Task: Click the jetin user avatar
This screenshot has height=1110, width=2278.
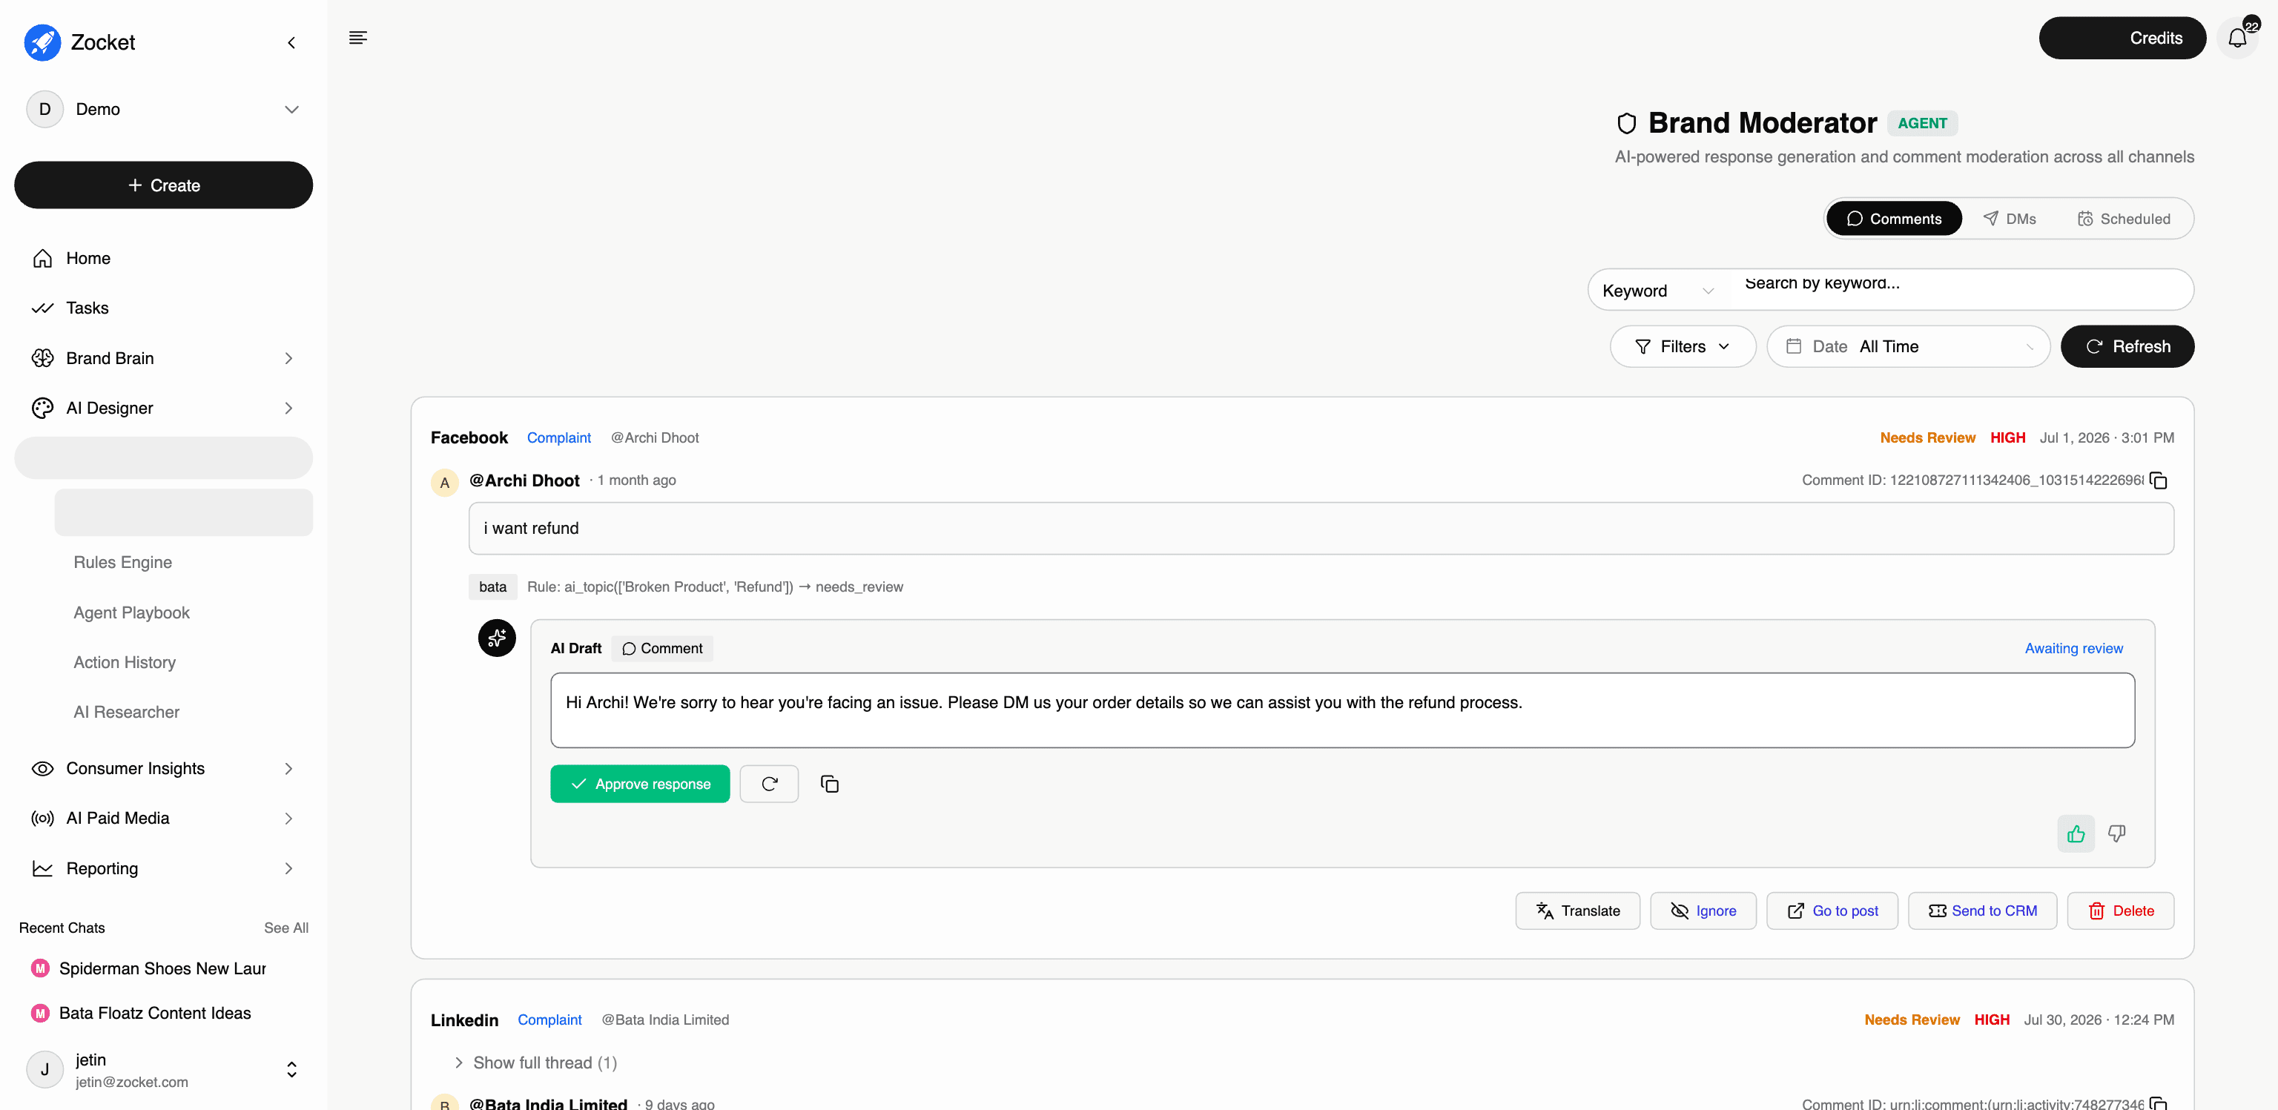Action: click(45, 1069)
